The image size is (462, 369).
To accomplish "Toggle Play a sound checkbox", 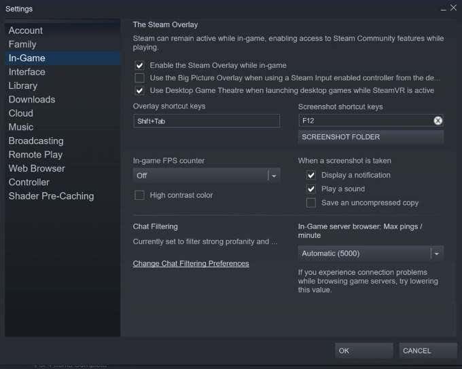I will pyautogui.click(x=311, y=189).
